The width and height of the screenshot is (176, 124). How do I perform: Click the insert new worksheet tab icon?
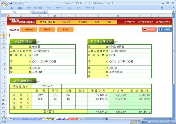tap(81, 119)
